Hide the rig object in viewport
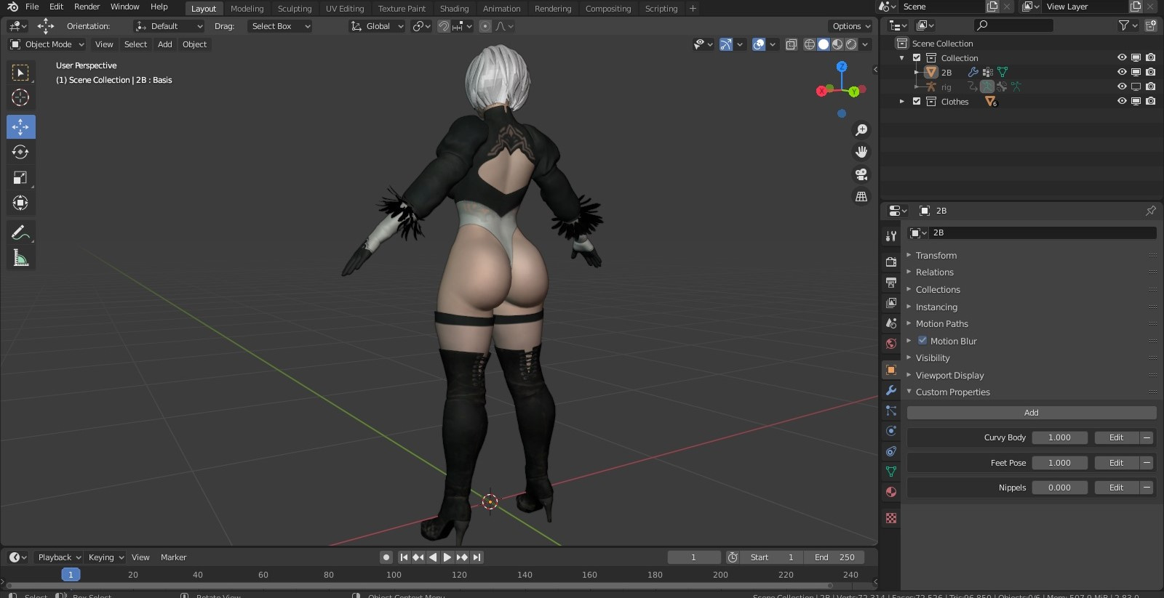This screenshot has width=1164, height=598. (1122, 86)
